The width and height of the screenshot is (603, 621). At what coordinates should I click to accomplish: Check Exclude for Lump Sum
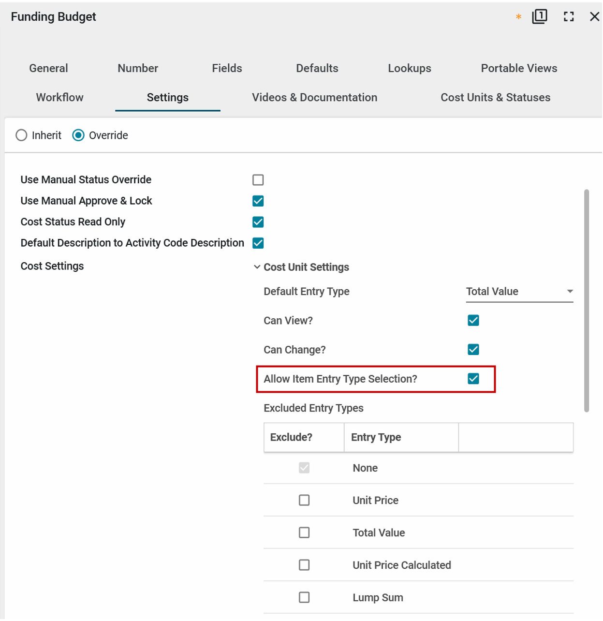pyautogui.click(x=304, y=597)
